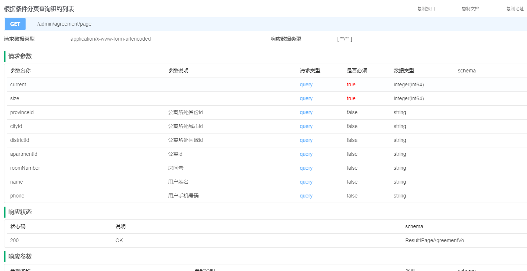This screenshot has width=527, height=271.
Task: Select the phone parameter name
Action: (17, 196)
